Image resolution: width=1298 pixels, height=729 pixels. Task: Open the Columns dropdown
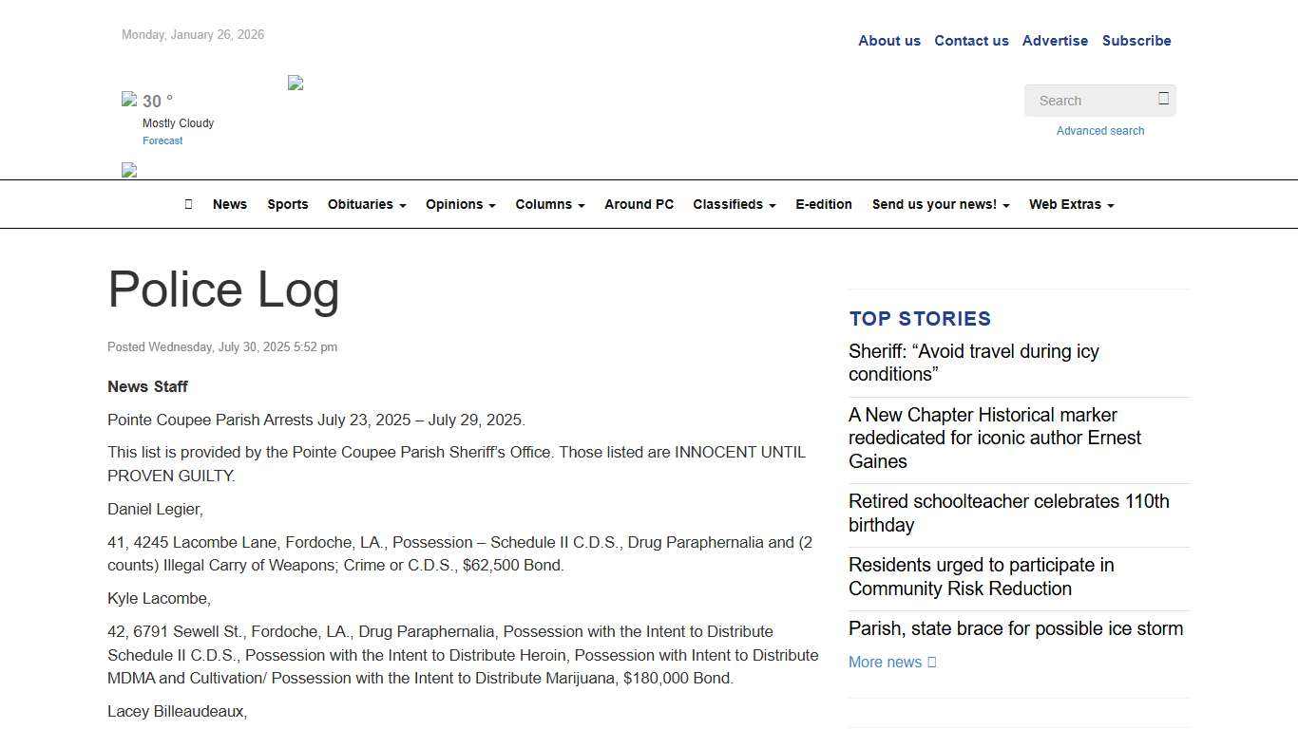[x=549, y=204]
